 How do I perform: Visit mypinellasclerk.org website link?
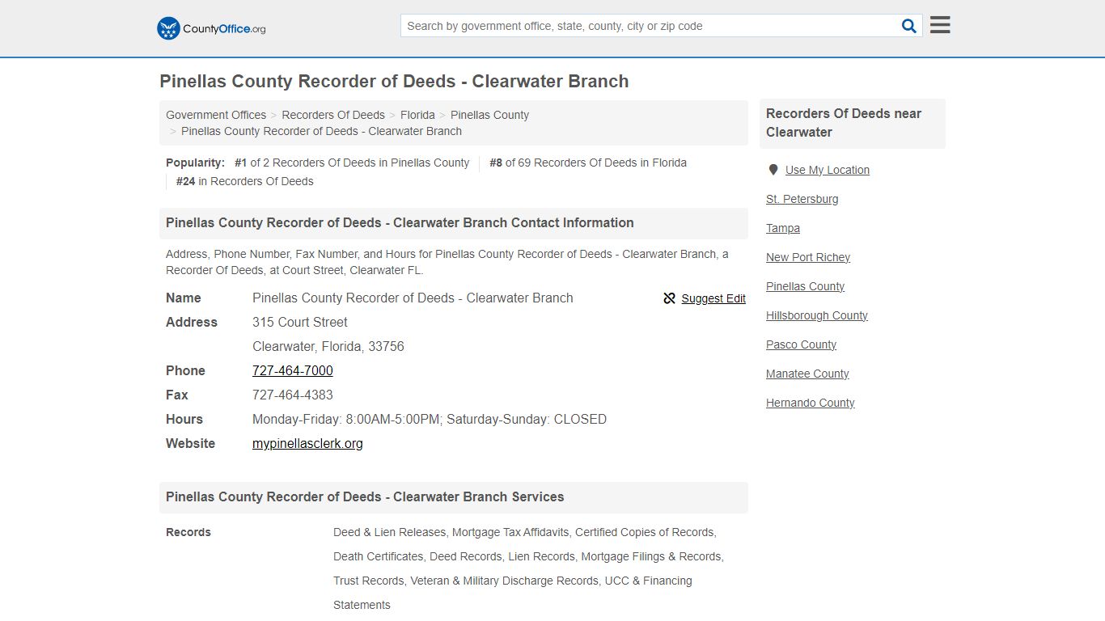pos(307,443)
